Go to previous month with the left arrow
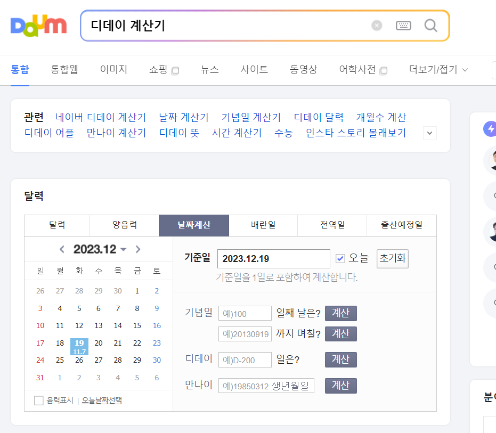 coord(61,249)
